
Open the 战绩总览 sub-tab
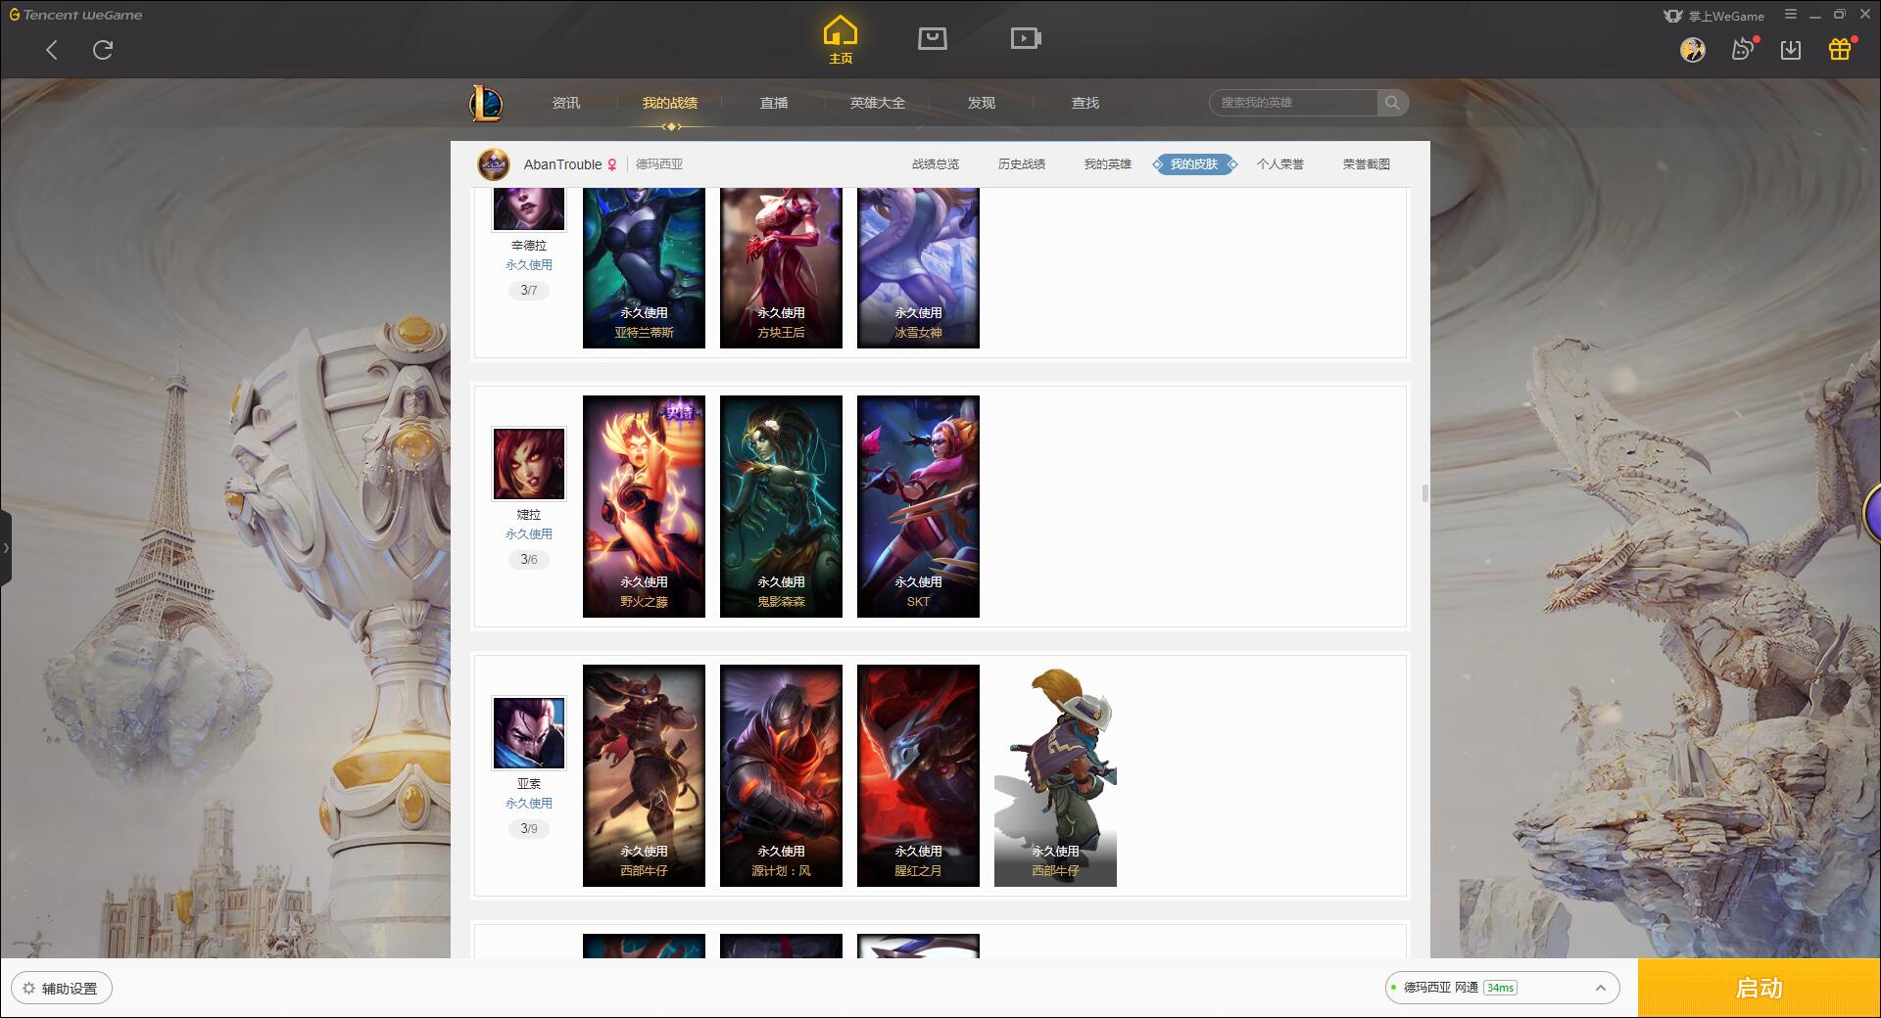point(936,164)
